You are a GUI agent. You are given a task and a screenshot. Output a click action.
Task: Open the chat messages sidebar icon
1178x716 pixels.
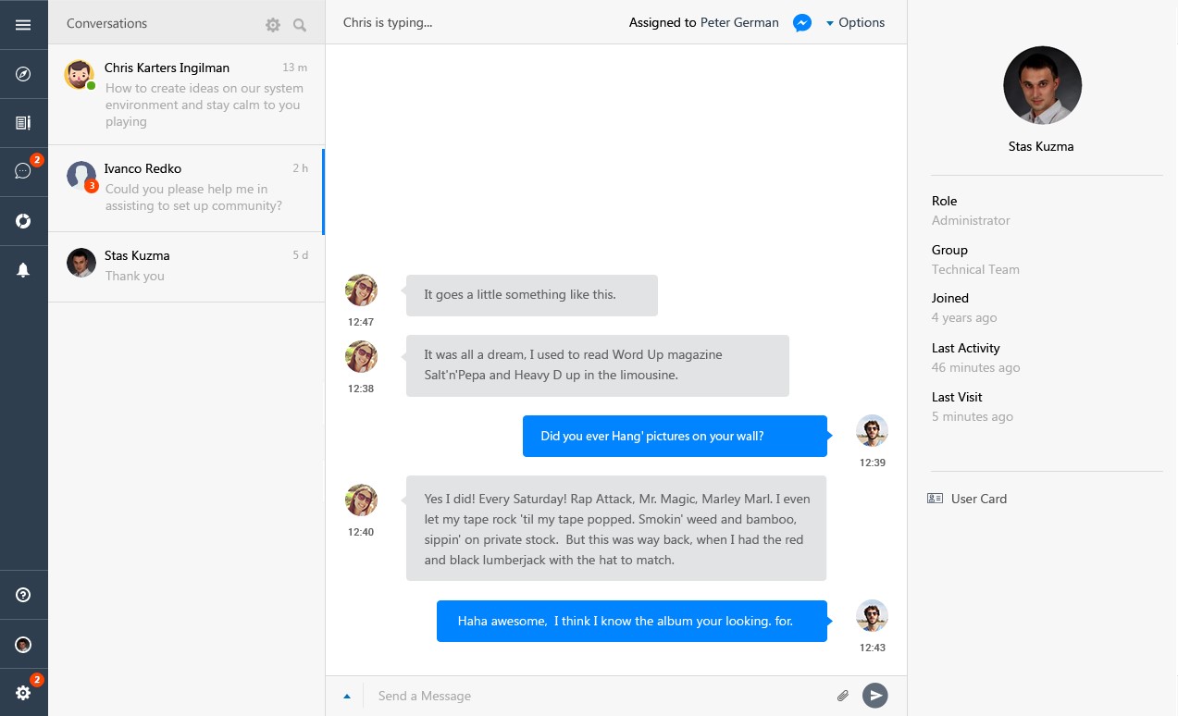point(23,171)
